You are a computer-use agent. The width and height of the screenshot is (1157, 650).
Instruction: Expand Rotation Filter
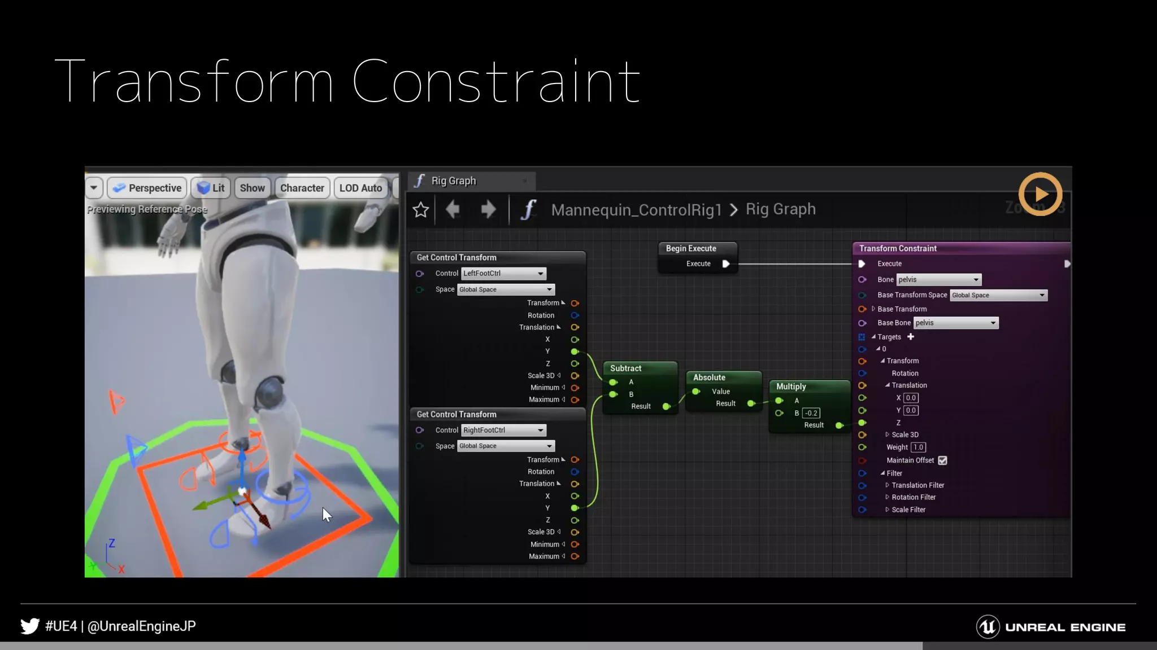pyautogui.click(x=888, y=497)
